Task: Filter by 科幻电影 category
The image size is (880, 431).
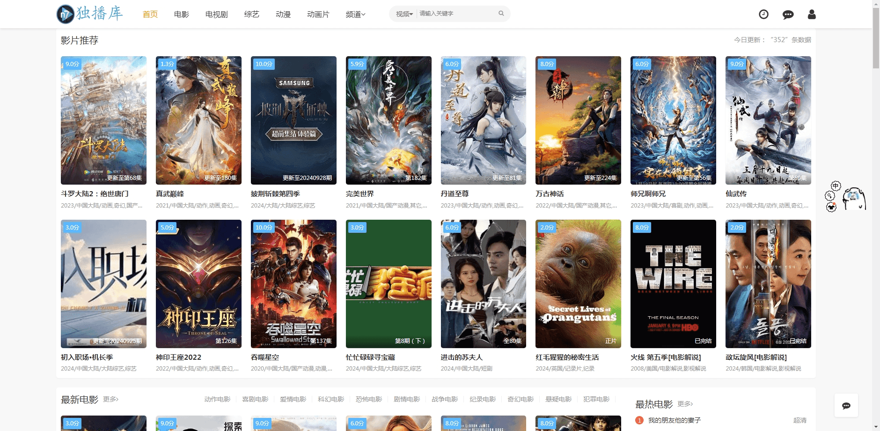Action: (x=331, y=399)
